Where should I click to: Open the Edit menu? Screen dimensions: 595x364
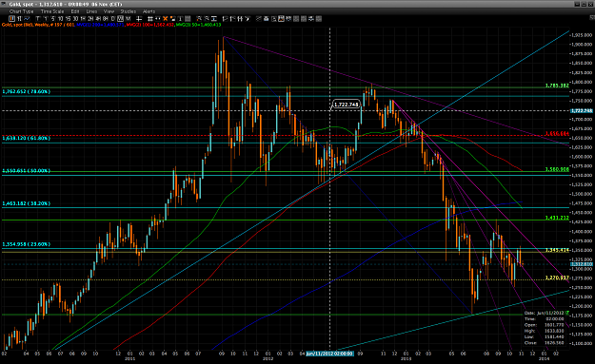tap(75, 11)
